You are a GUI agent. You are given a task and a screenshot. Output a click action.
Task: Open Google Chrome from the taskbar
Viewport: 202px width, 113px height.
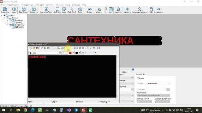tap(25, 110)
